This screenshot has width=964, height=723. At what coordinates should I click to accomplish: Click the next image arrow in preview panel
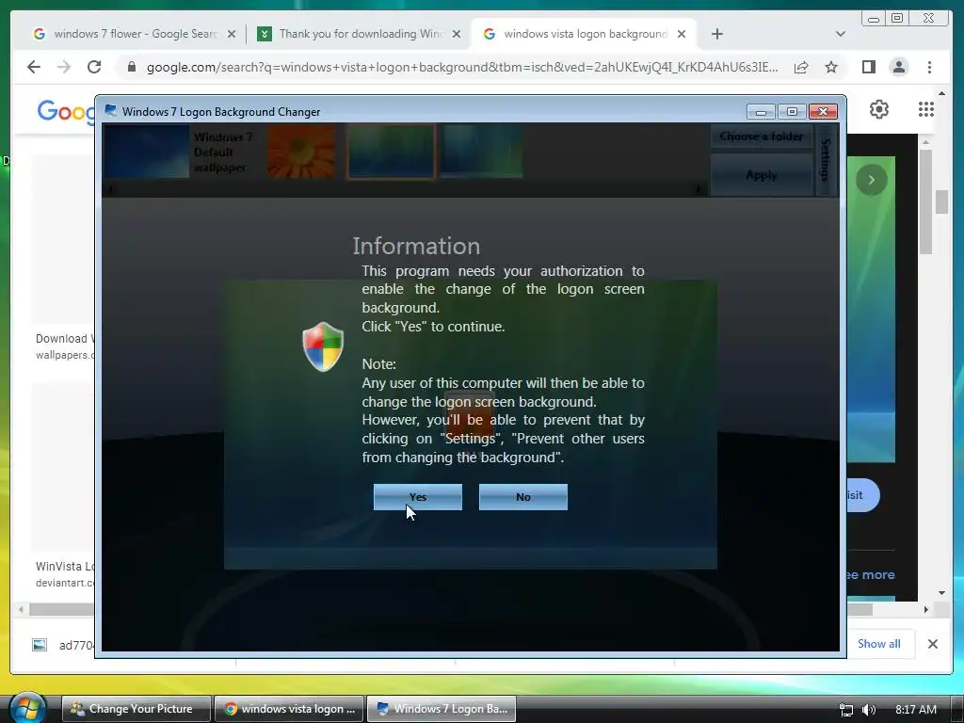[x=871, y=180]
